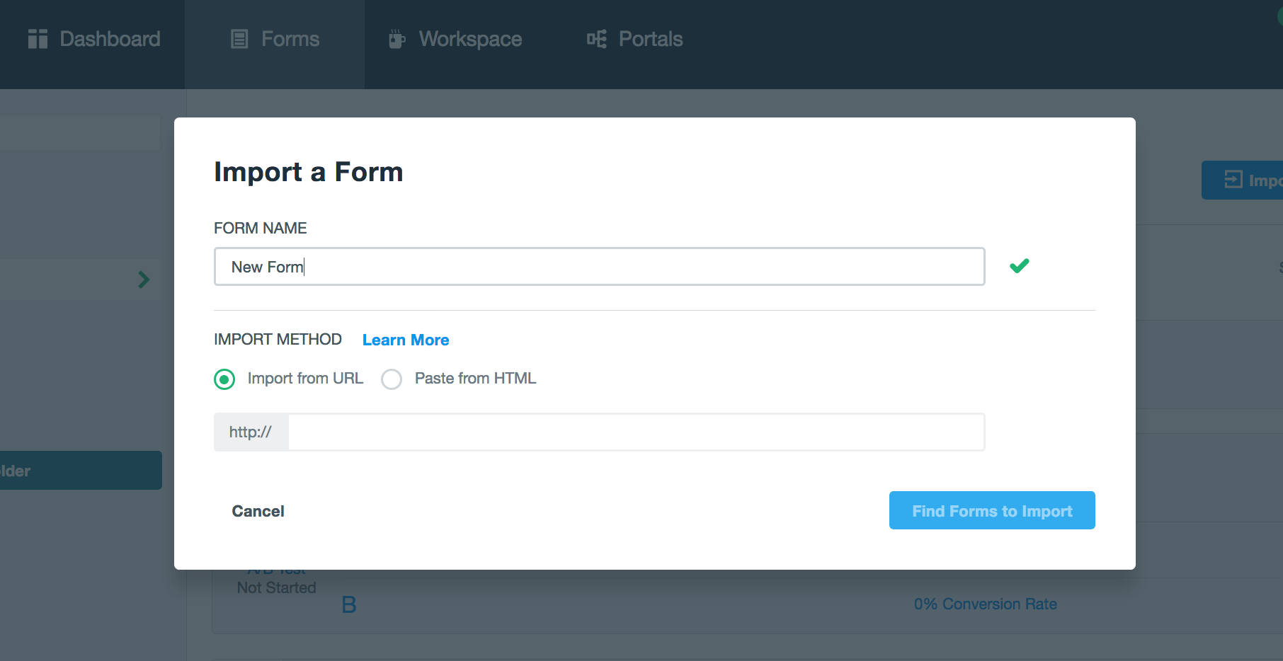Open the 0% Conversion Rate link
This screenshot has width=1283, height=661.
(x=985, y=604)
